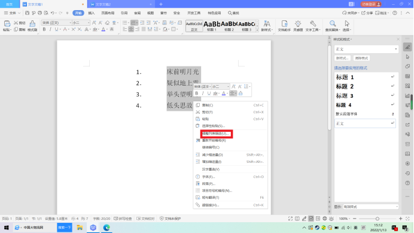Screen dimensions: 414x233
Task: Click the Clear Formatting eraser icon
Action: [x=107, y=23]
